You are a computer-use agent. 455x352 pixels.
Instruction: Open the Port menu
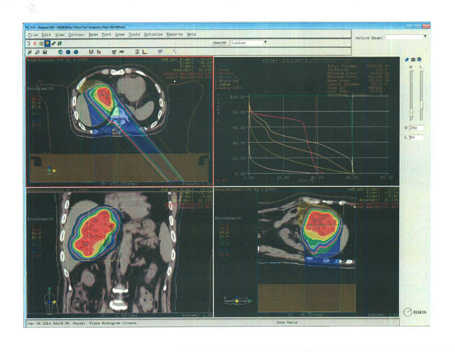pos(106,35)
